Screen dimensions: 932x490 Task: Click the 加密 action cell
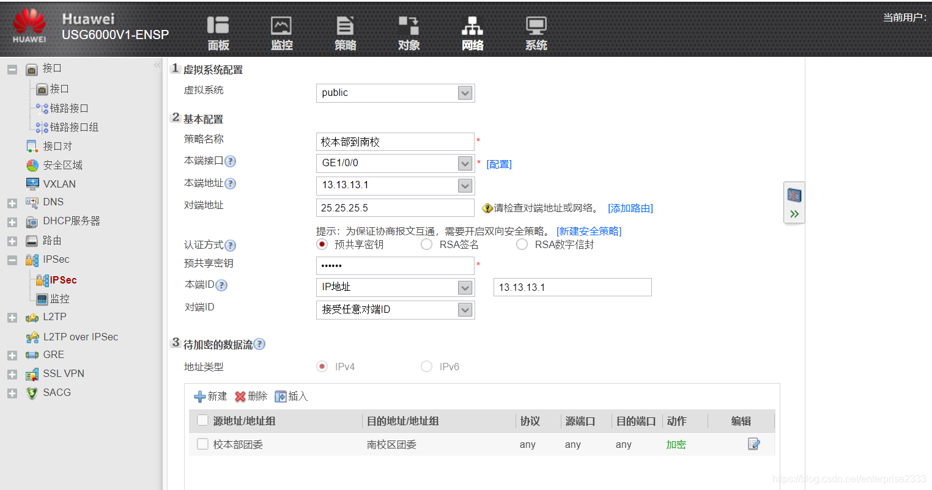(676, 445)
